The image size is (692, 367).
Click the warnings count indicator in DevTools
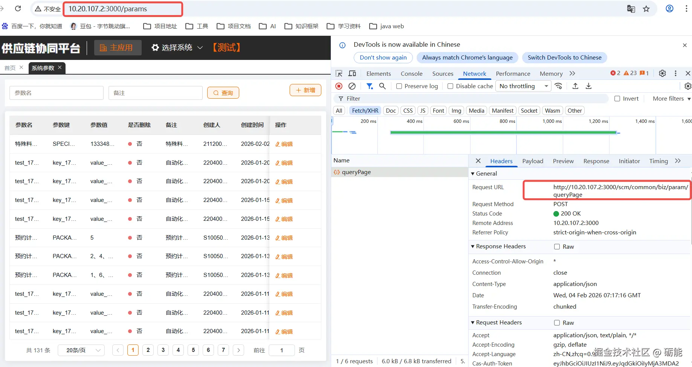pos(630,73)
